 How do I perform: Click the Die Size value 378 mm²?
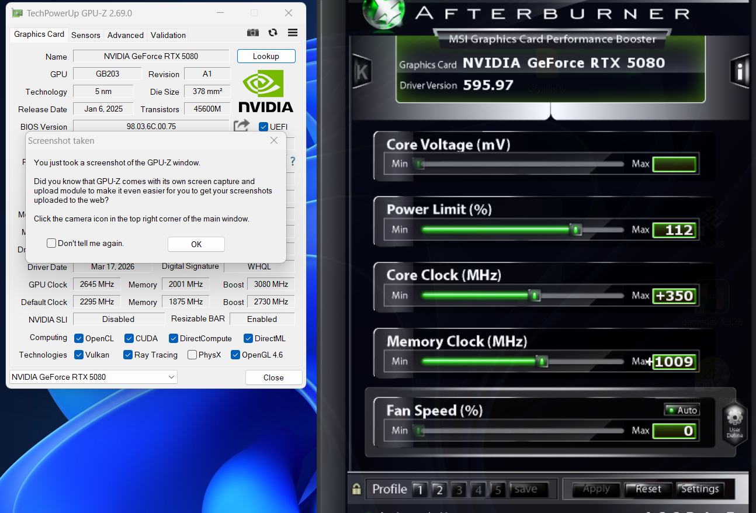pos(207,92)
